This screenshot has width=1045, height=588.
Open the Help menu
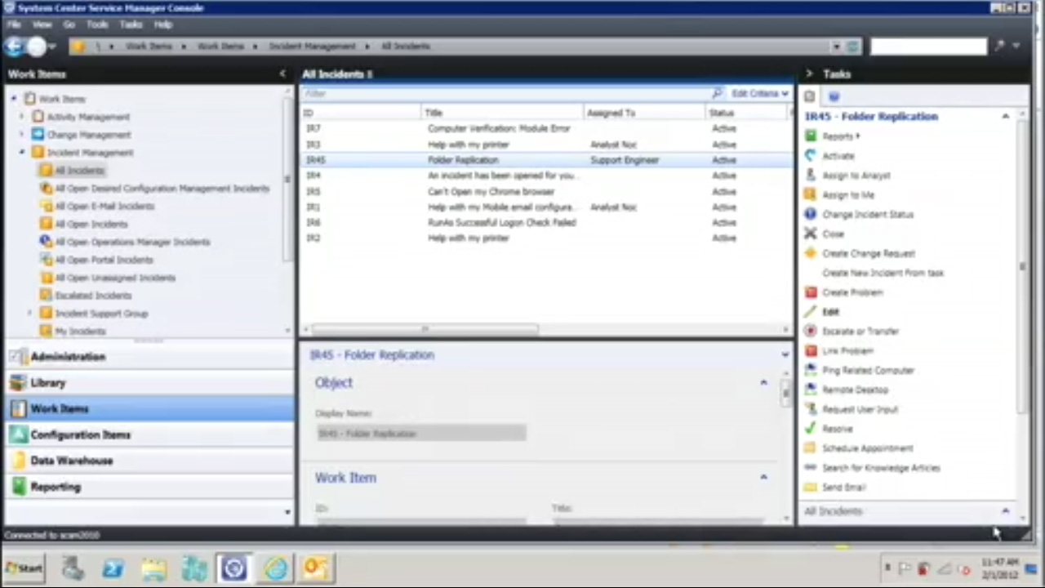click(x=163, y=24)
